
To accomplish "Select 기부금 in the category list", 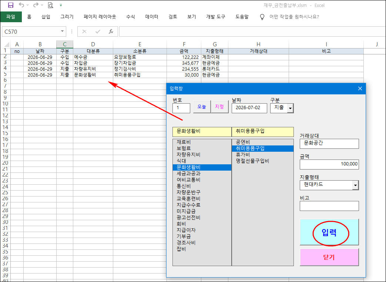I will point(202,236).
